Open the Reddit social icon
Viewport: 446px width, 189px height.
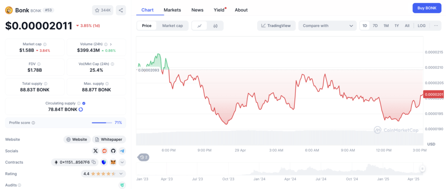[x=105, y=151]
